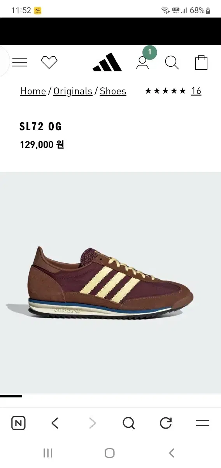Follow the Originals breadcrumb link
Screen dimensions: 221x468
73,91
